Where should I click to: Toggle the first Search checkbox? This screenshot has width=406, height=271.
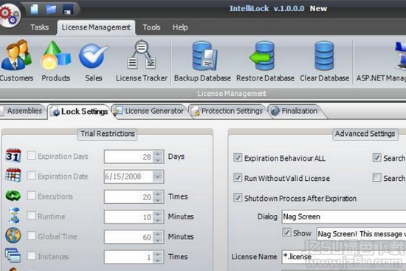[x=376, y=157]
